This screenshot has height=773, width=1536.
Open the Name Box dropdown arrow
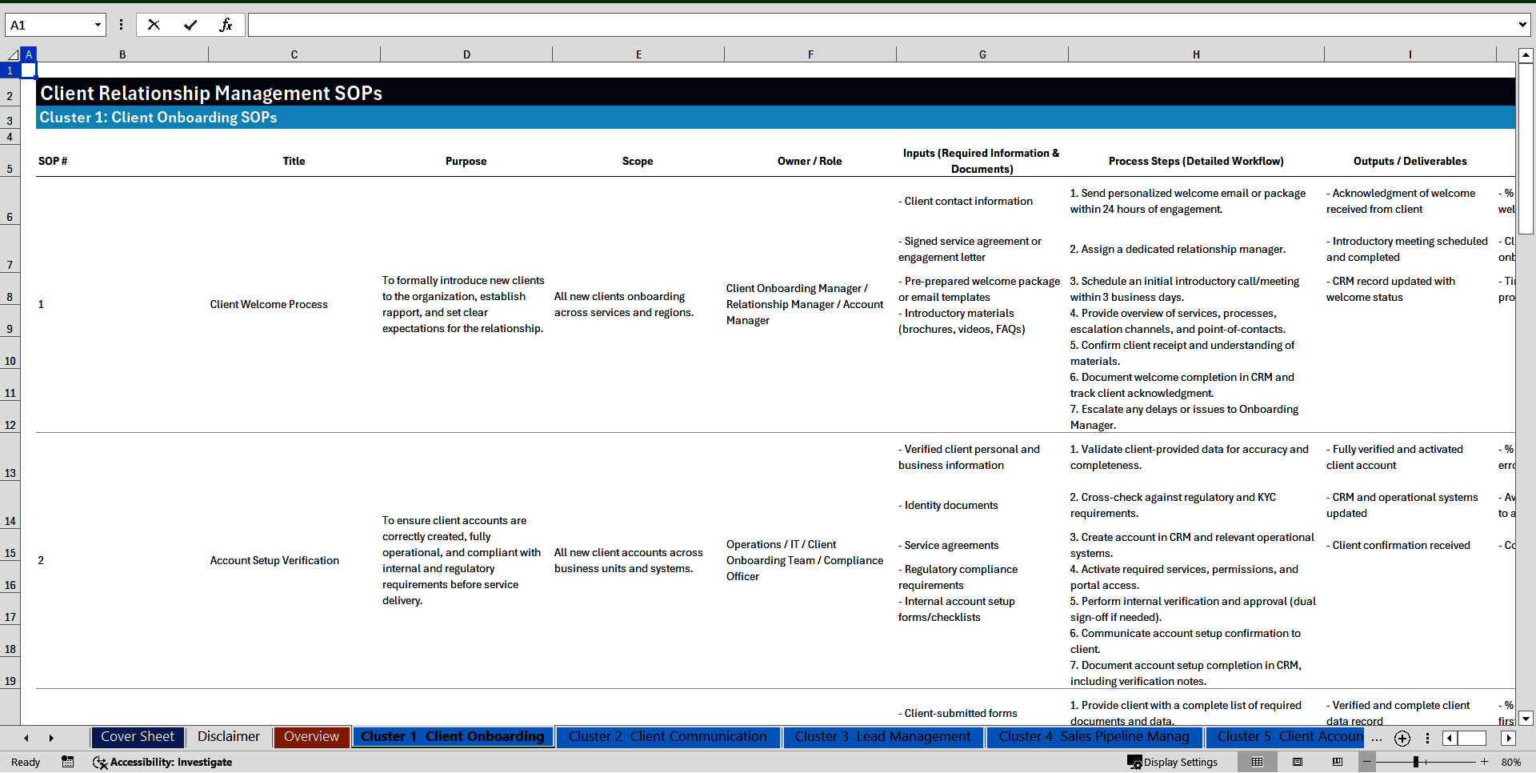click(x=98, y=25)
